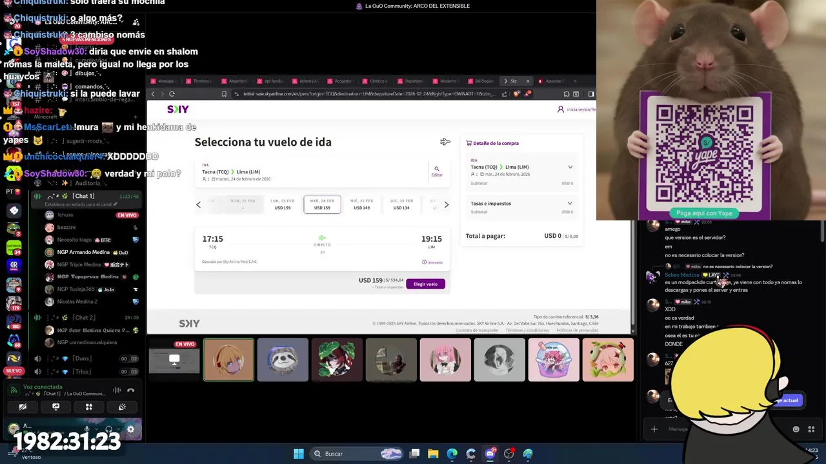Click the browser reload button

pyautogui.click(x=172, y=94)
